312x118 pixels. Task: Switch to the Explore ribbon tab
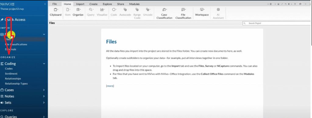tap(107, 4)
